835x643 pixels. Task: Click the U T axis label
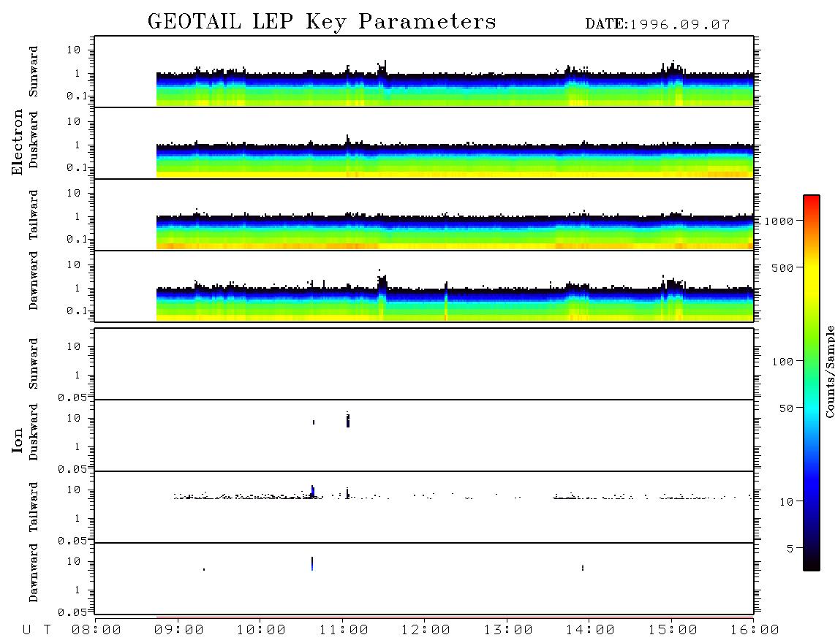(37, 631)
